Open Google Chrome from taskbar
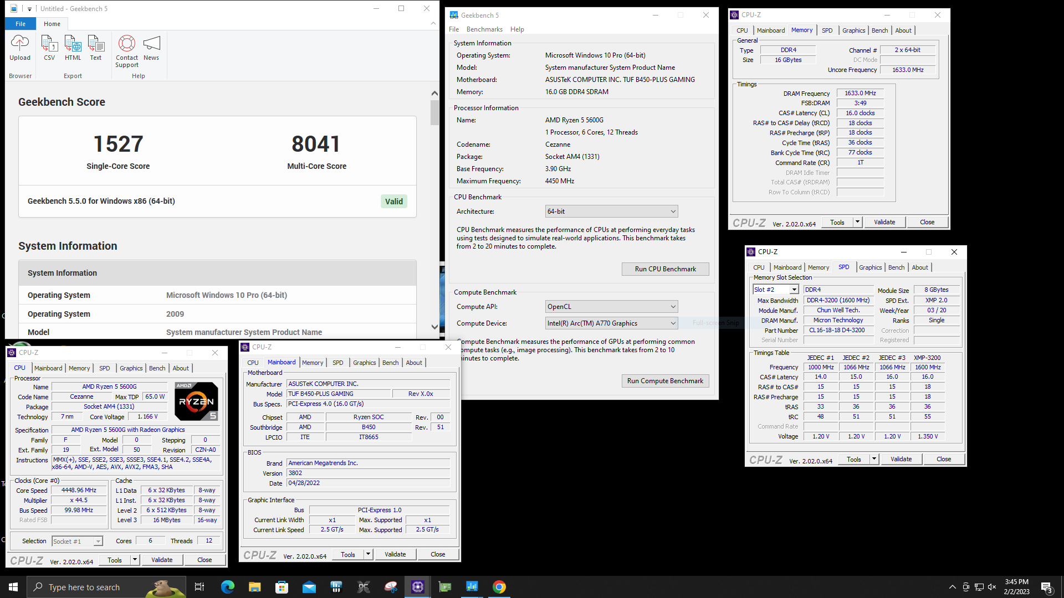 (x=499, y=587)
